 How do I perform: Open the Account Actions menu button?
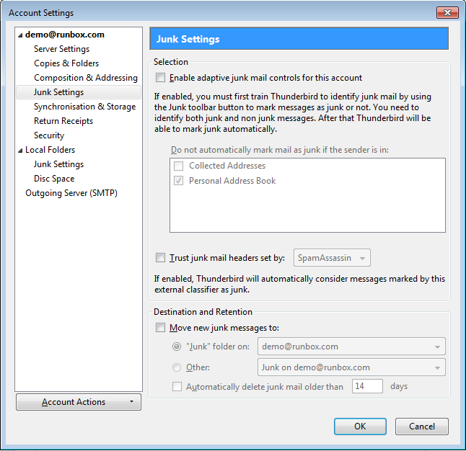tap(79, 402)
